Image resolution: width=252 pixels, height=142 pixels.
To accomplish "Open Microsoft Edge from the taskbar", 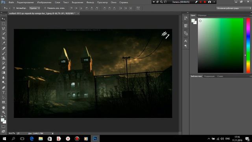I will (x=31, y=138).
